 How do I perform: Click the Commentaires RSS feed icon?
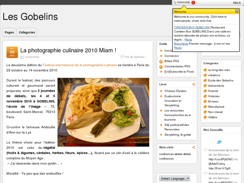[x=161, y=67]
